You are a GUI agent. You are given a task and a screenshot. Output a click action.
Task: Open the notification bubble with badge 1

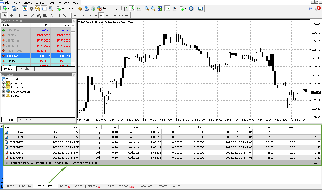click(x=318, y=8)
